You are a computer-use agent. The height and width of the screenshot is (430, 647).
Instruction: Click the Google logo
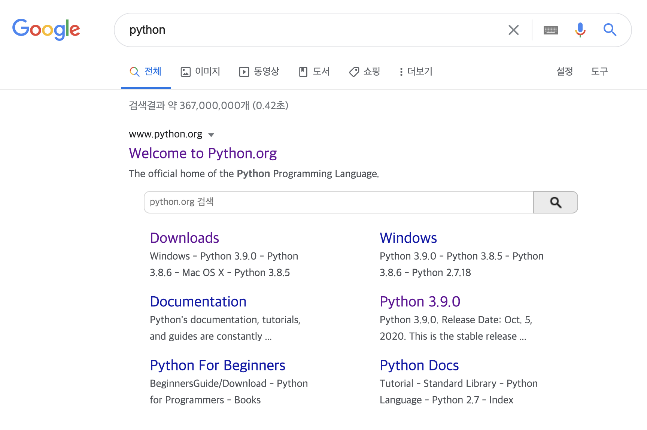coord(46,29)
